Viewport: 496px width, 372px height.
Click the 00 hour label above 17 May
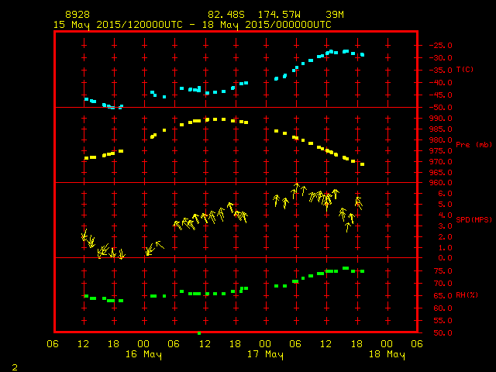(265, 344)
